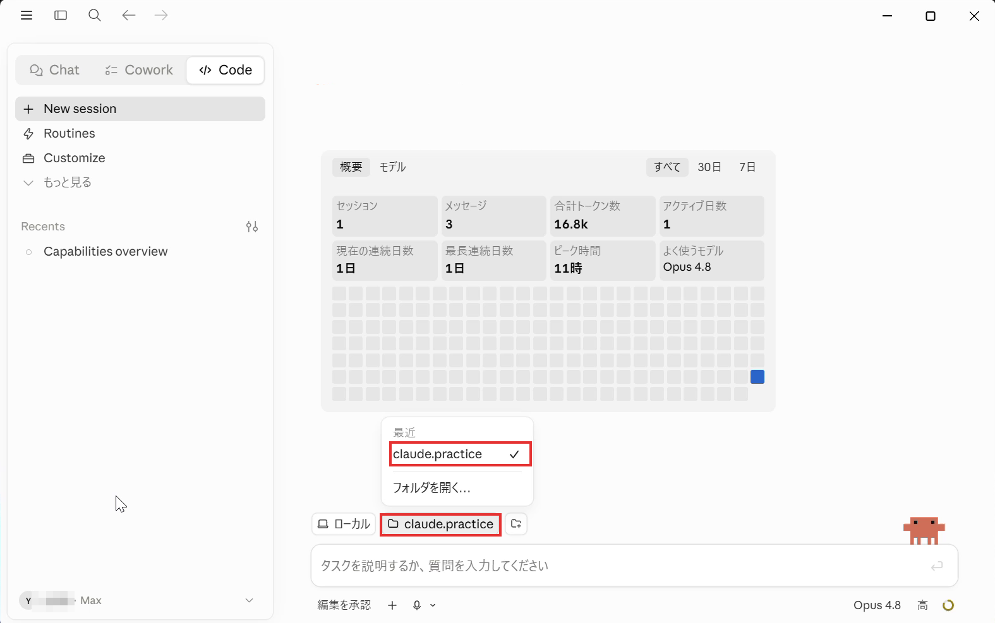The width and height of the screenshot is (995, 623).
Task: Open the ローカル environment selector
Action: 344,524
